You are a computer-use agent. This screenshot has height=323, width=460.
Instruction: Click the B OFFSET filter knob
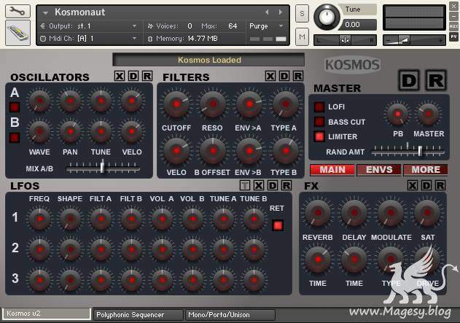(x=213, y=151)
